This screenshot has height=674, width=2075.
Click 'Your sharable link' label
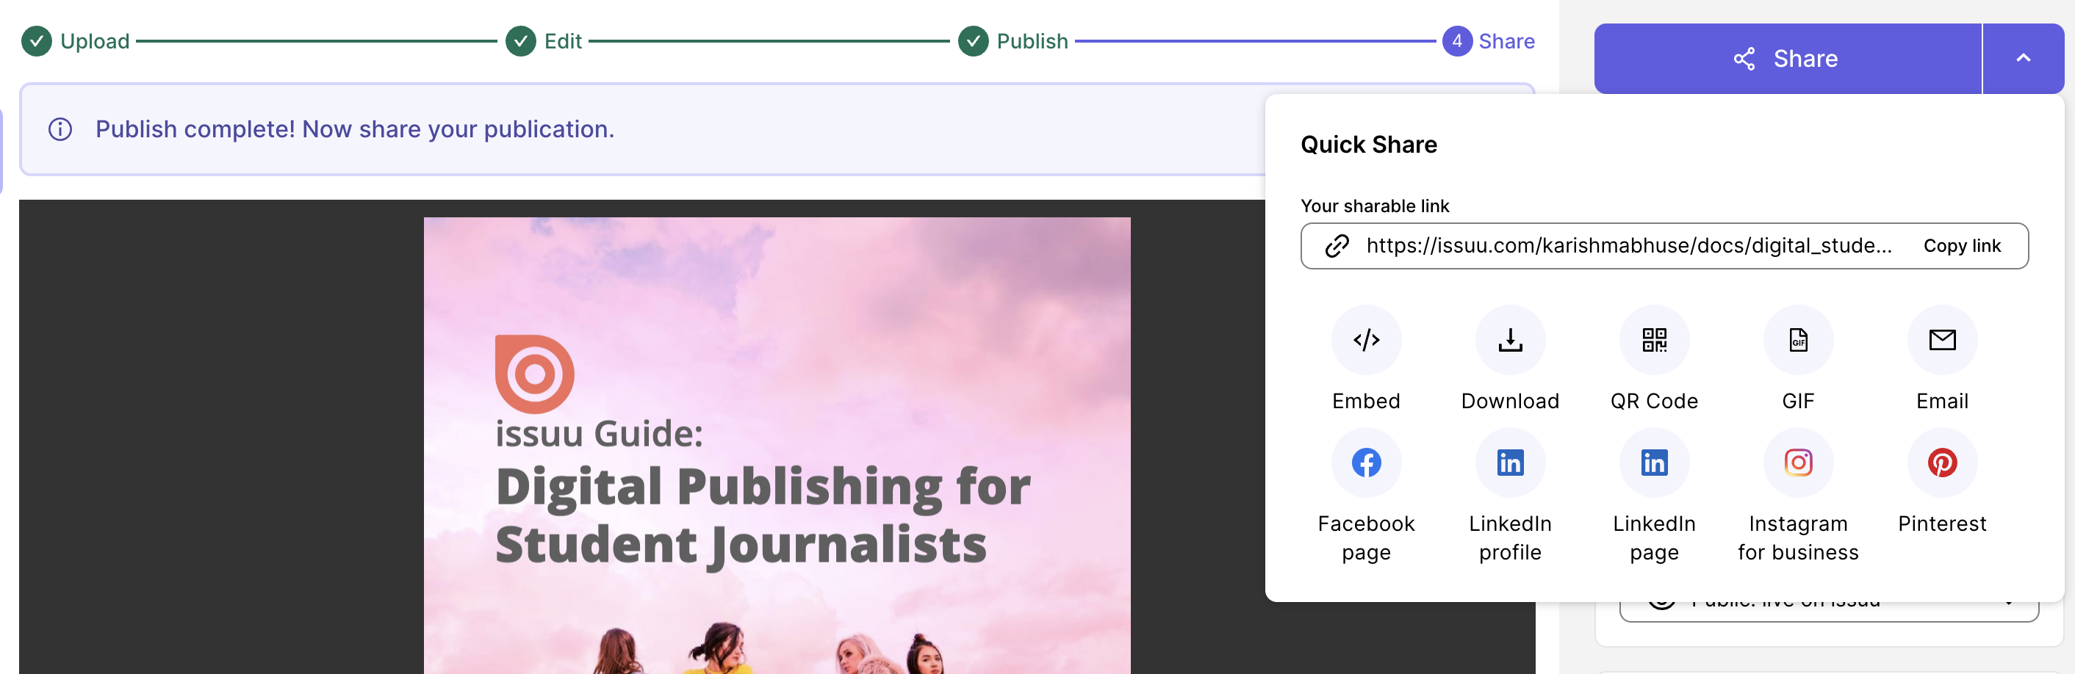coord(1374,206)
